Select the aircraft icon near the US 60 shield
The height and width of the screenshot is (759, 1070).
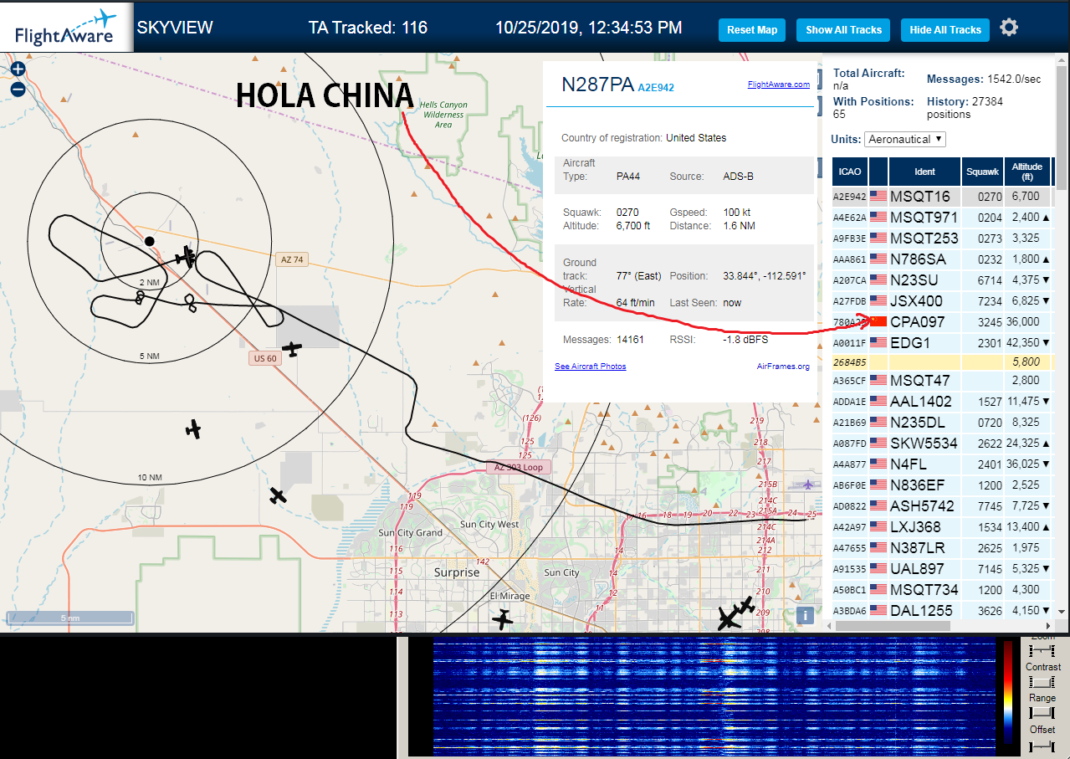291,347
